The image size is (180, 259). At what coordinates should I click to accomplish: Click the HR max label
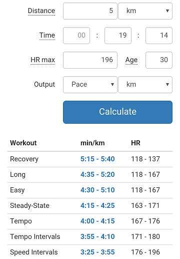pyautogui.click(x=42, y=60)
